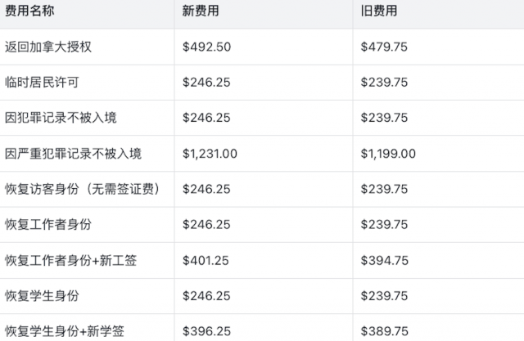The image size is (524, 341).
Task: Select 恢复访客身份（无需签证费）cell
Action: 82,189
